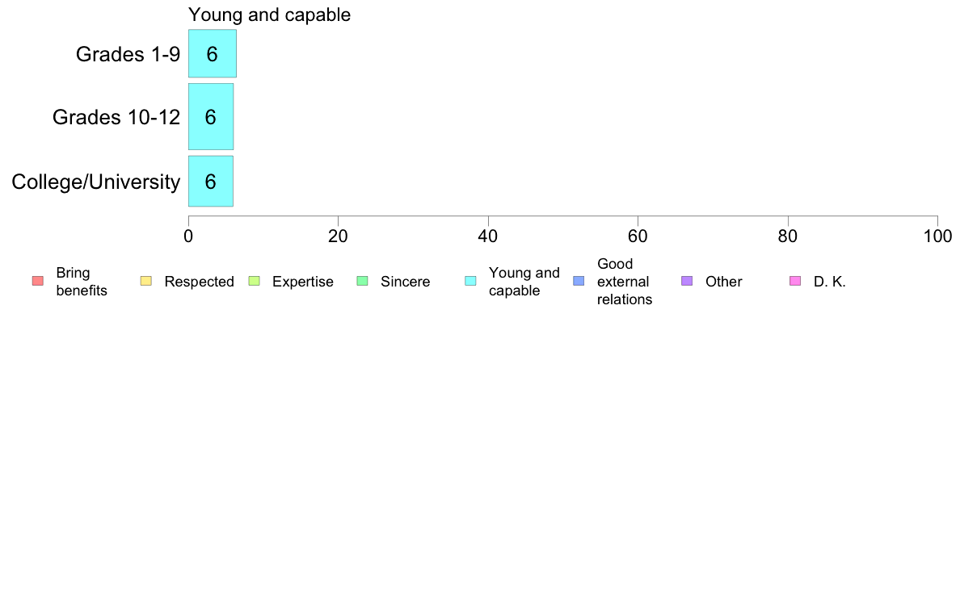The height and width of the screenshot is (594, 960).
Task: Select the Expertise legend color box
Action: (x=254, y=281)
